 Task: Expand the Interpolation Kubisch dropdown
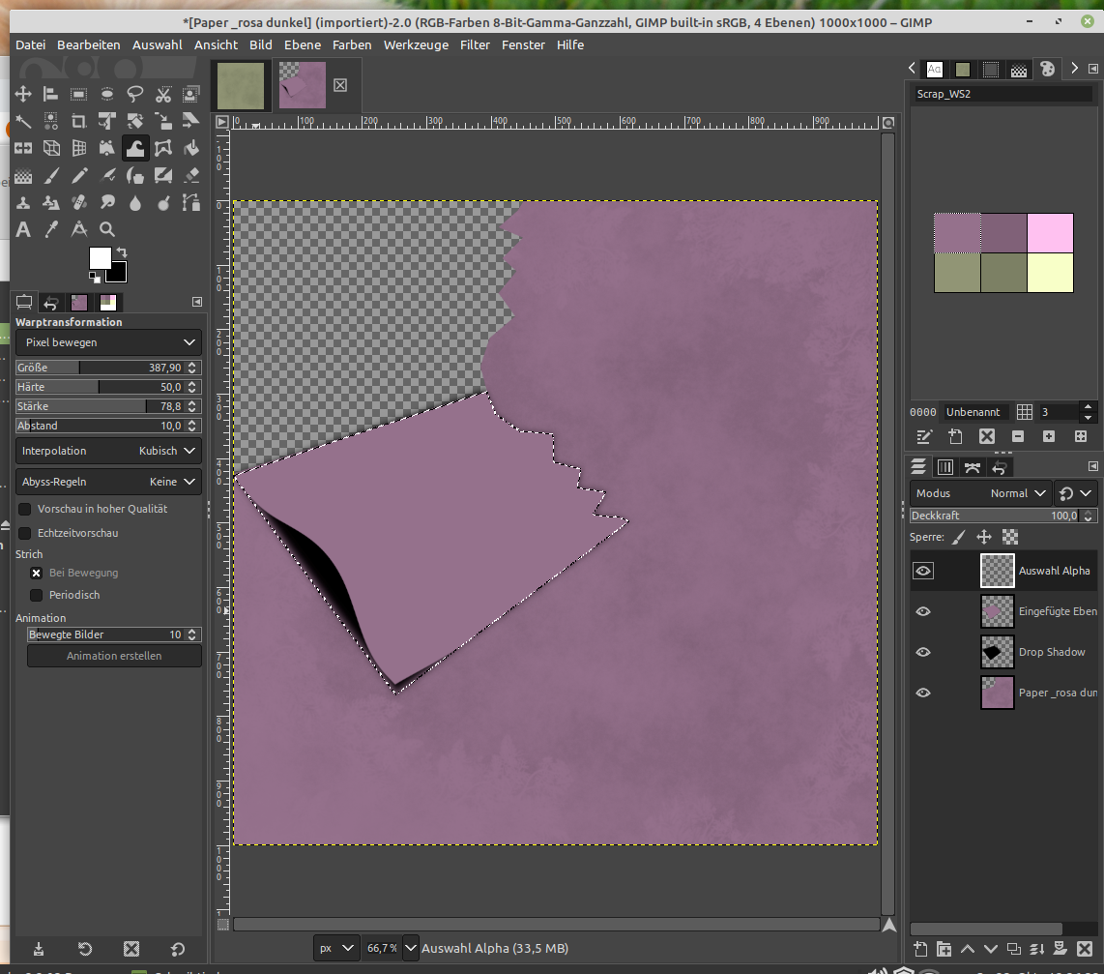[x=108, y=451]
